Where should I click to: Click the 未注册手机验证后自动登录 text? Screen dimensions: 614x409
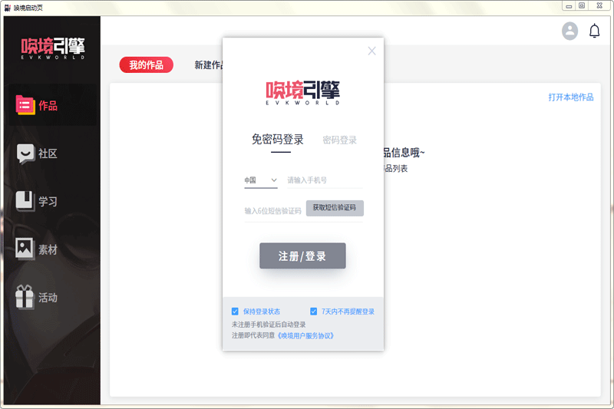tap(269, 325)
